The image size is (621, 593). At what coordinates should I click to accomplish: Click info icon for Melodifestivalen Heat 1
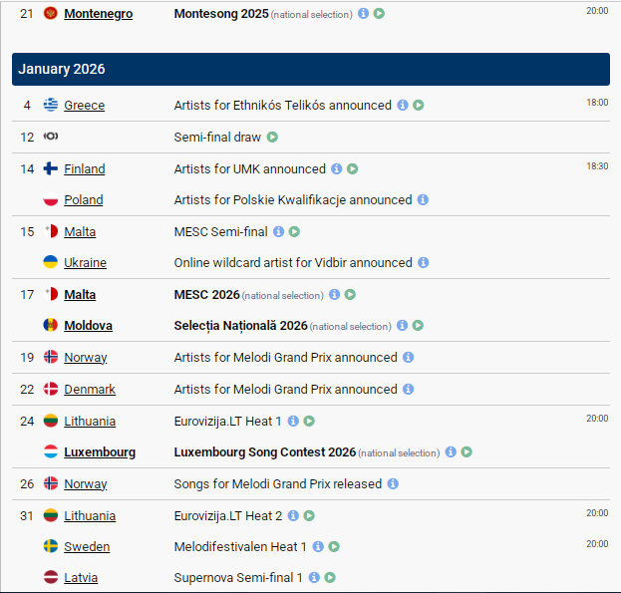click(x=318, y=547)
